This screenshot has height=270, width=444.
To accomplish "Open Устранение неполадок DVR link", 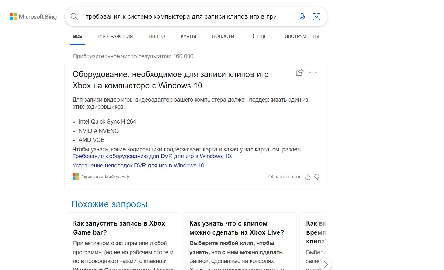I will coord(138,166).
